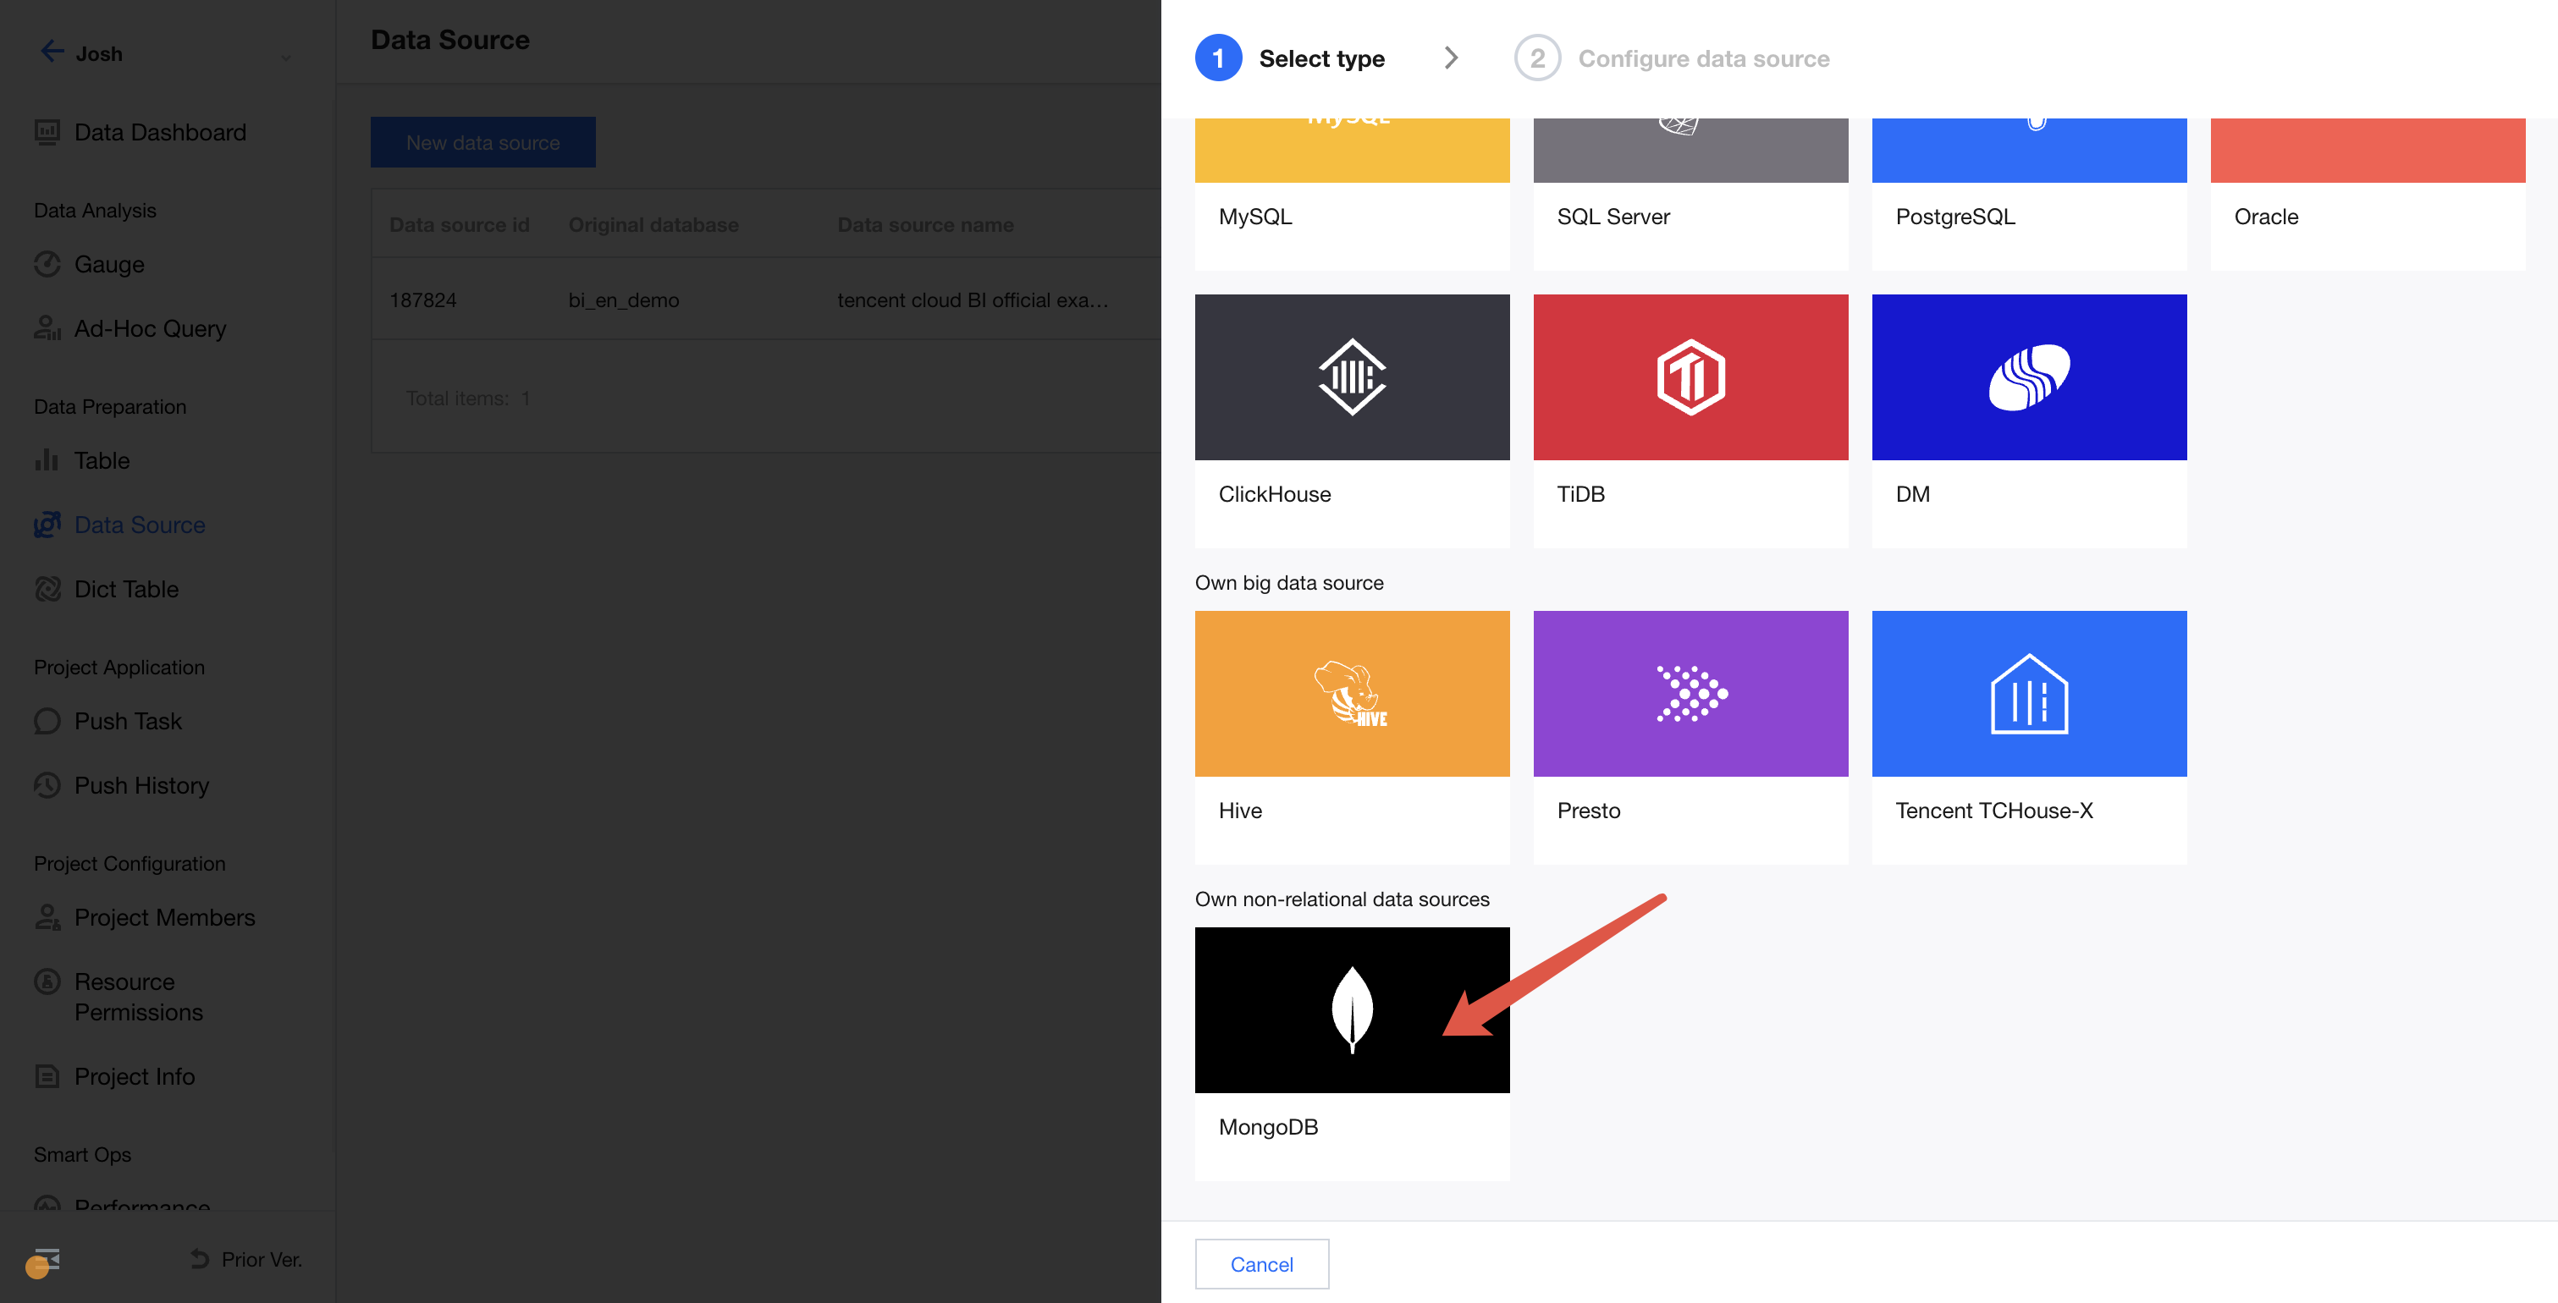Click the back arrow beside Josh

[52, 52]
